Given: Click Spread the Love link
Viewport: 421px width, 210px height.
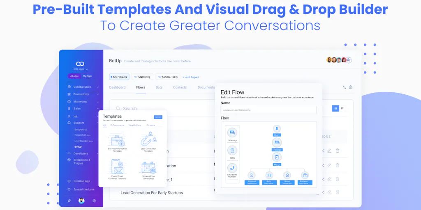Looking at the screenshot, I should pos(81,189).
